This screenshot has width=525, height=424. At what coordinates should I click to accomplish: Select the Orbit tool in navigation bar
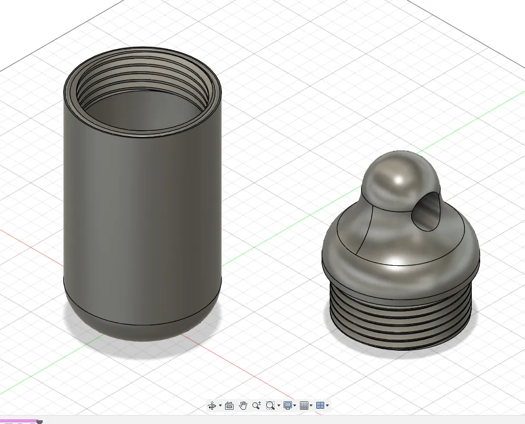(212, 406)
